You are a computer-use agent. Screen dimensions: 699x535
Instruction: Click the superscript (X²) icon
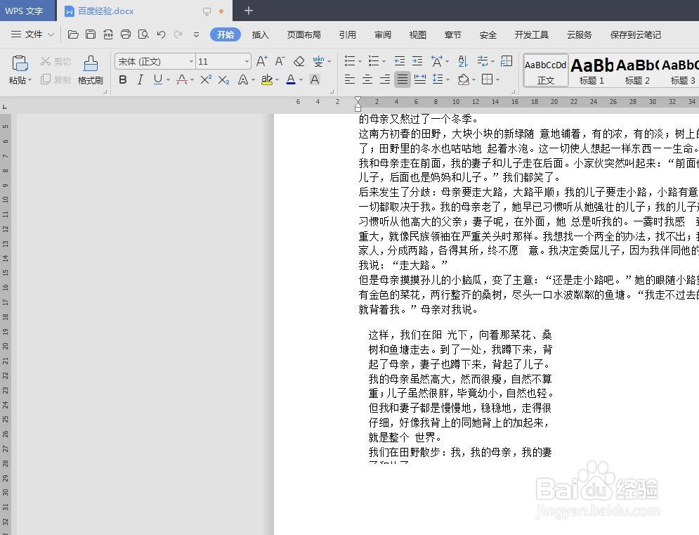pyautogui.click(x=206, y=79)
